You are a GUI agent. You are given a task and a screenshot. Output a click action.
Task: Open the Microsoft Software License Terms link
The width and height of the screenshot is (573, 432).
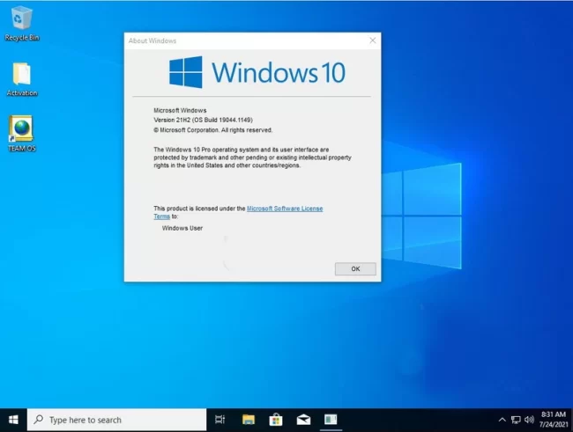284,209
